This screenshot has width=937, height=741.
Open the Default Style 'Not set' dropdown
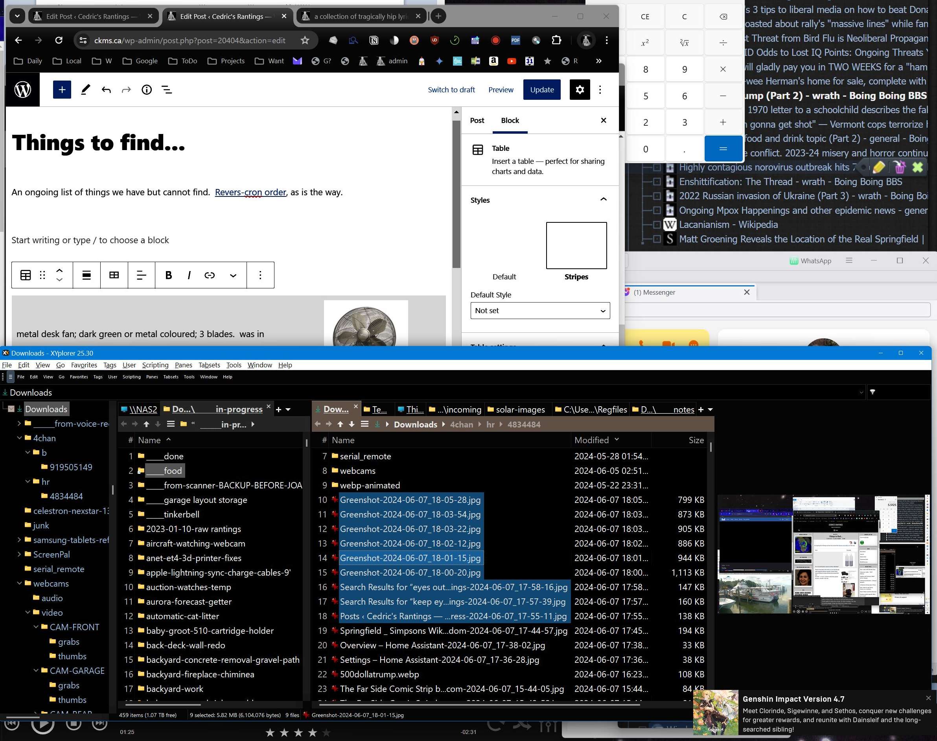point(540,311)
